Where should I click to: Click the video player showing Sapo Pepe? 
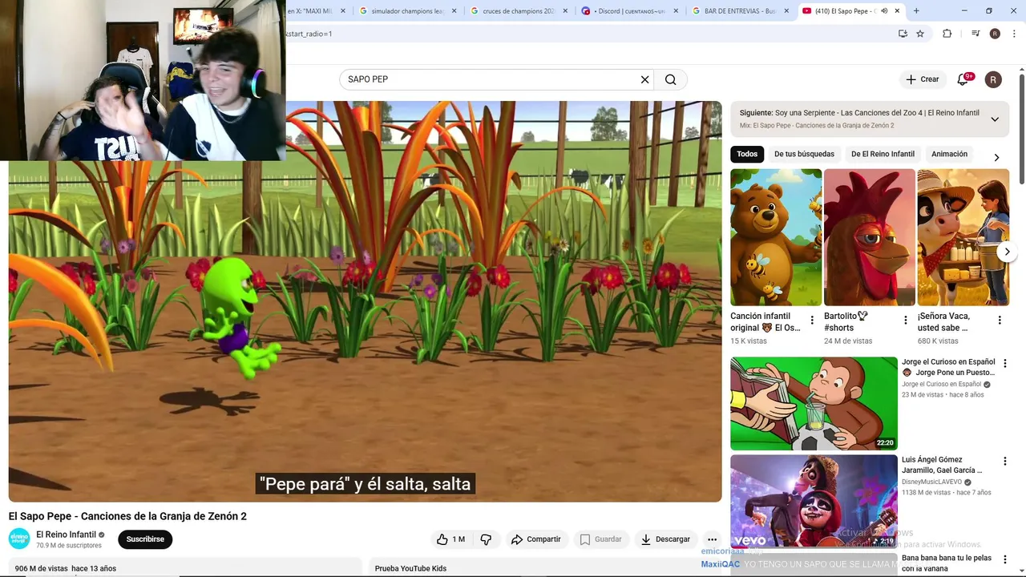click(365, 301)
